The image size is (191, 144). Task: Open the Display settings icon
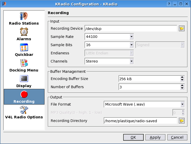tap(24, 78)
